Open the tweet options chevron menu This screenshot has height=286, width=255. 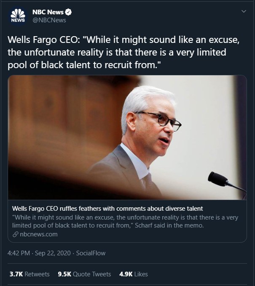[243, 12]
